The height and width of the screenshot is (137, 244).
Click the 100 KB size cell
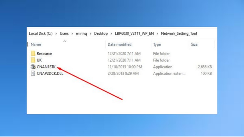click(206, 73)
